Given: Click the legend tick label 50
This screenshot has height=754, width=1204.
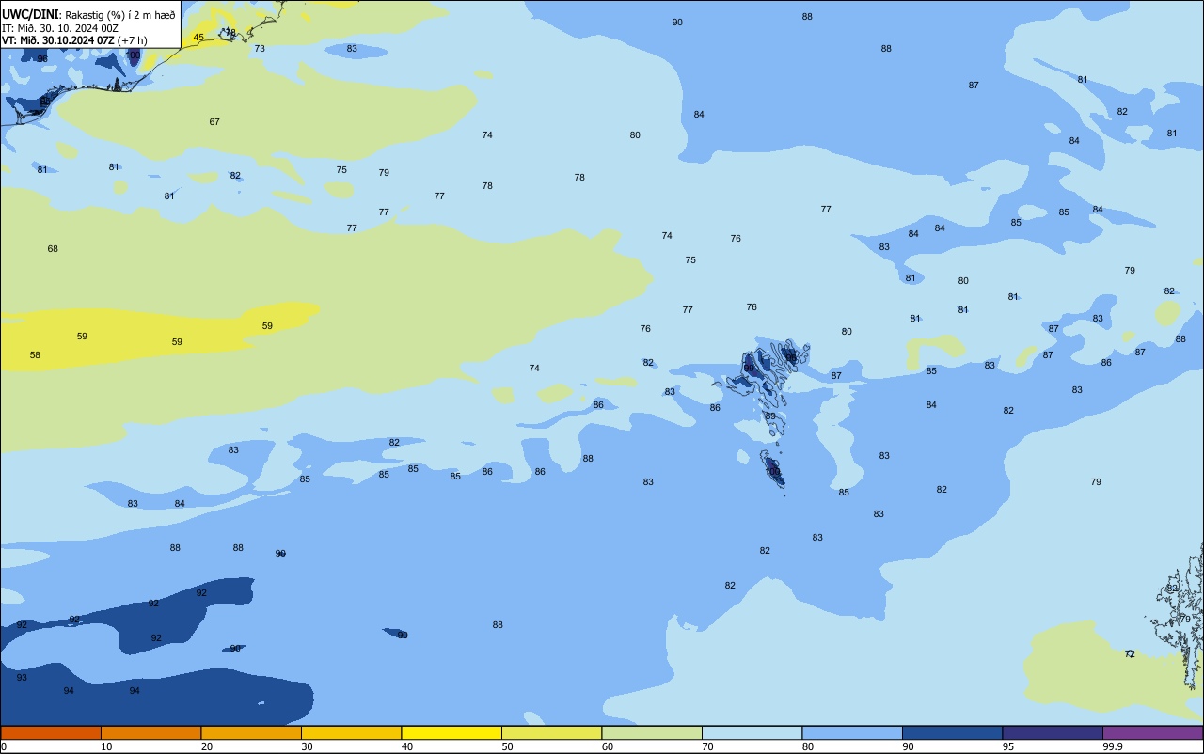Looking at the screenshot, I should (507, 746).
